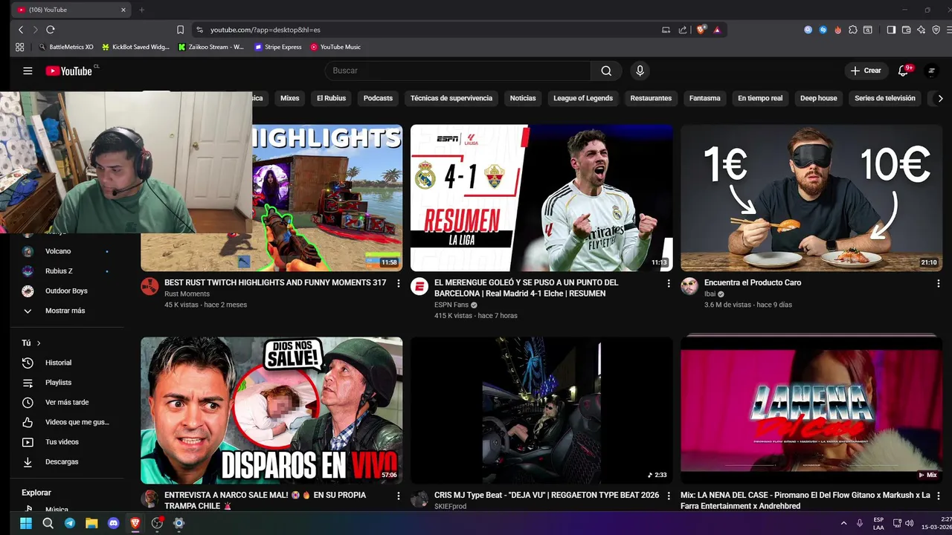Select the Técnicas de supervivencia chip
The height and width of the screenshot is (535, 952).
point(451,98)
